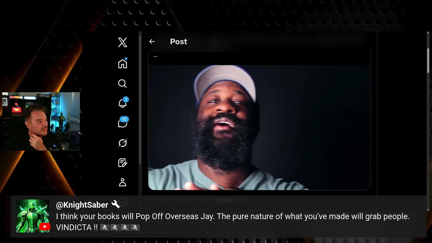432x243 pixels.
Task: Click the video of bearded man
Action: (259, 127)
